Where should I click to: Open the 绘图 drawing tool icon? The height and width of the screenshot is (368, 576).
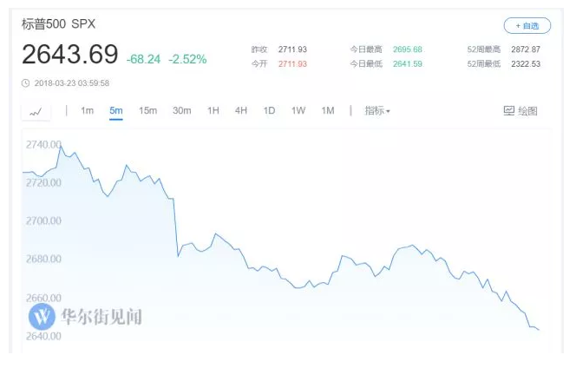pos(509,110)
